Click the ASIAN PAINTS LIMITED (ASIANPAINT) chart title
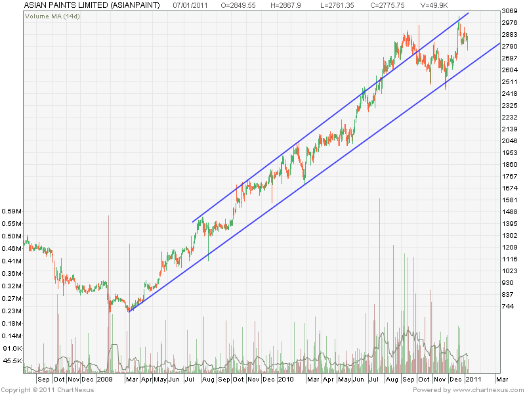The image size is (525, 394). click(x=92, y=5)
